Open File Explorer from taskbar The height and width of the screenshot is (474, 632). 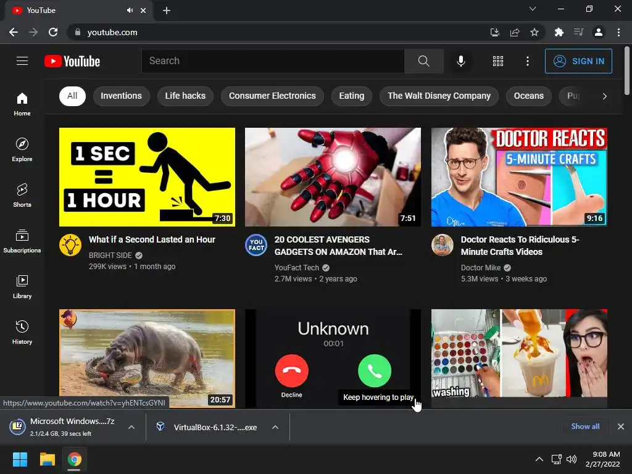pos(47,459)
